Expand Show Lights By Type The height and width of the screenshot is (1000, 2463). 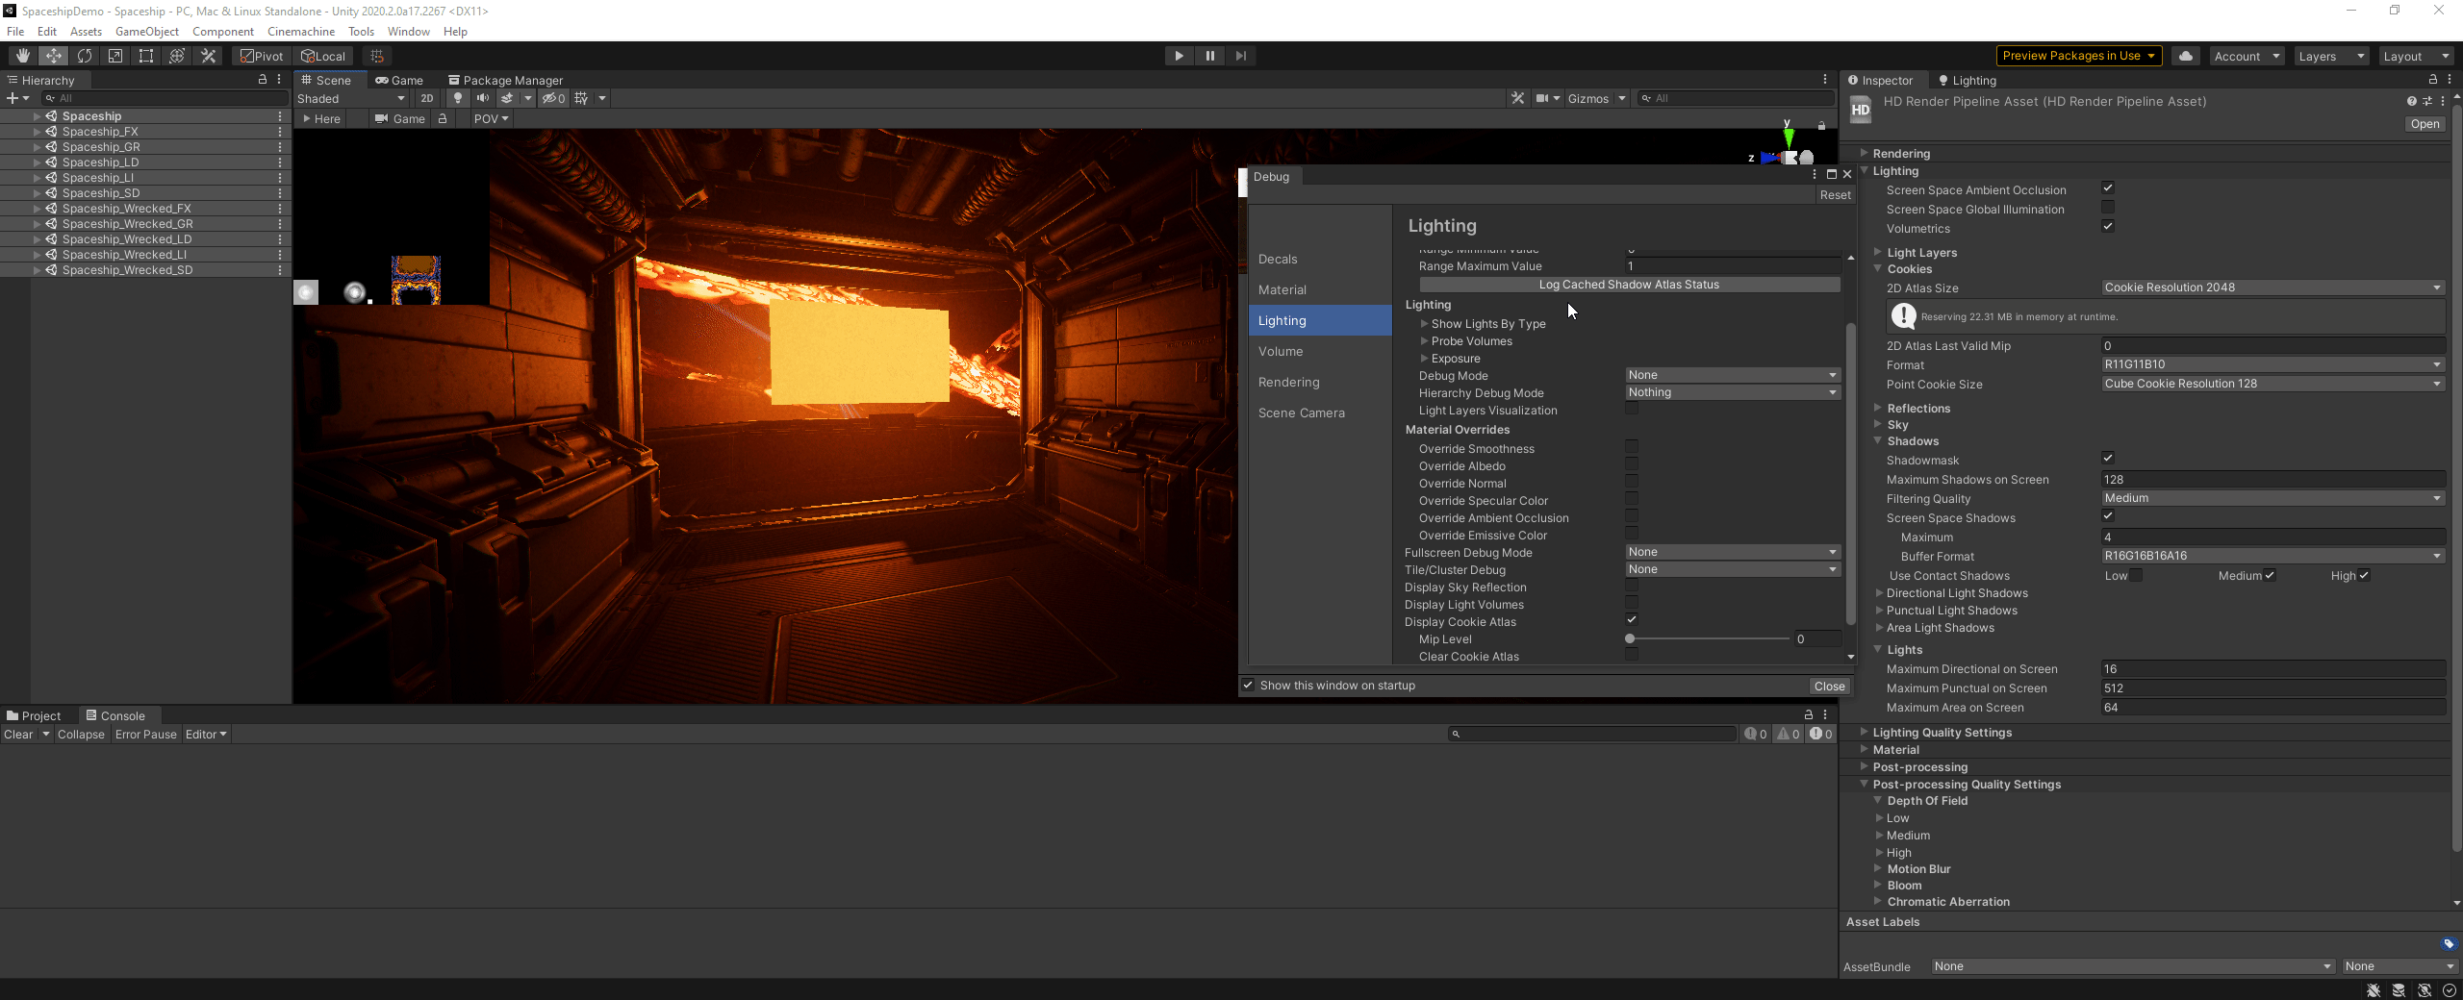point(1425,324)
